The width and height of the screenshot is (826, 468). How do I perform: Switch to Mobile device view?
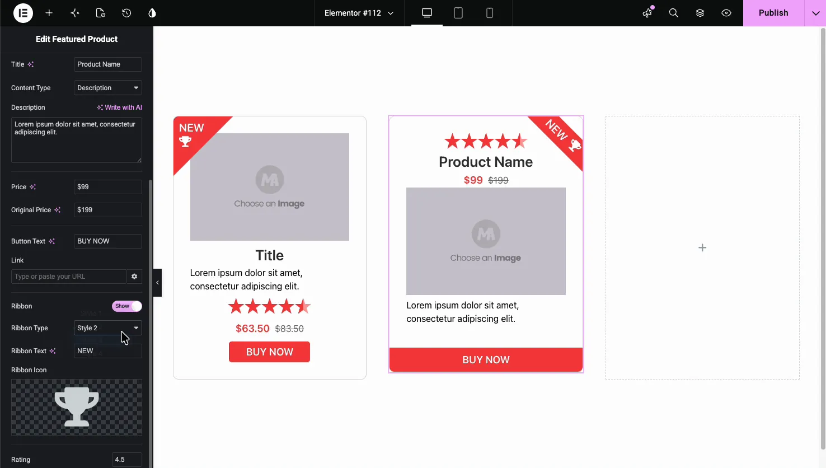pyautogui.click(x=490, y=13)
